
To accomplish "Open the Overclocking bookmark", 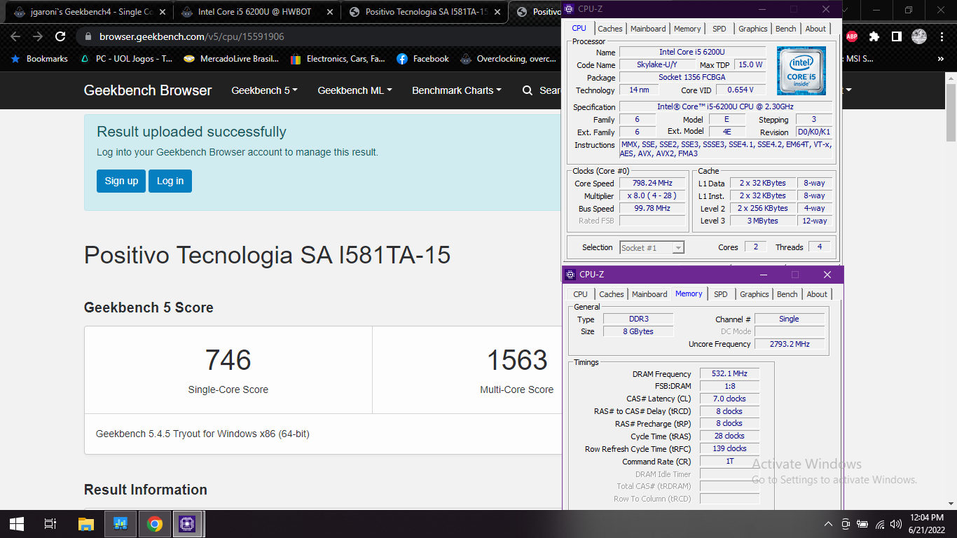I will pyautogui.click(x=509, y=59).
